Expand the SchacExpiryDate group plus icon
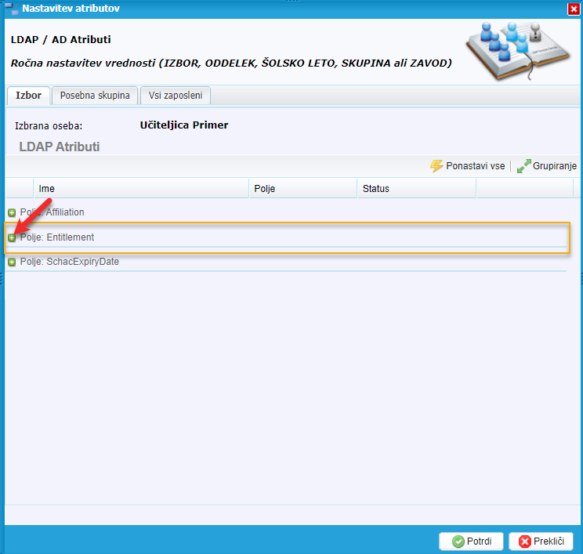The width and height of the screenshot is (583, 554). (12, 263)
